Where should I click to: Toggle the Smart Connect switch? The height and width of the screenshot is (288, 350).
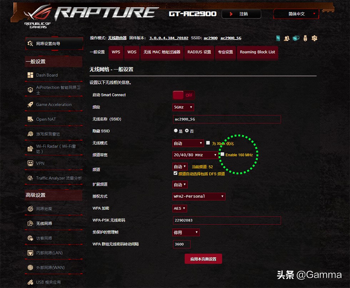click(184, 95)
